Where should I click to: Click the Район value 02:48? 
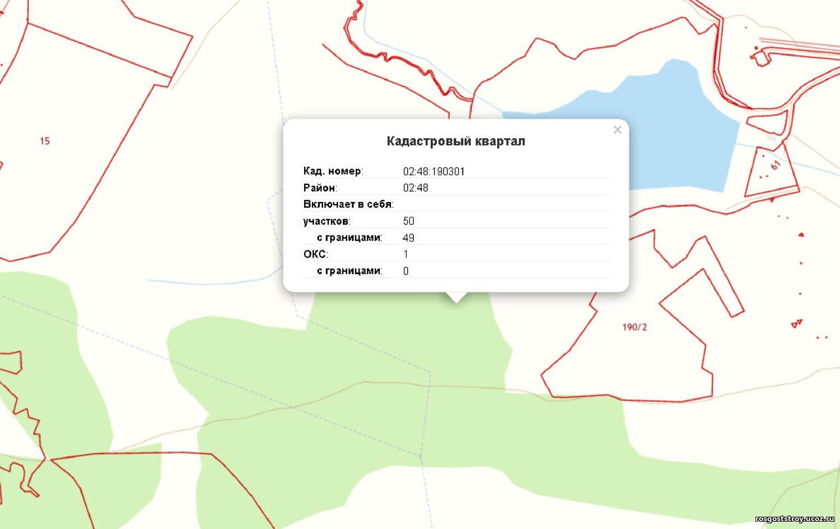(x=416, y=188)
